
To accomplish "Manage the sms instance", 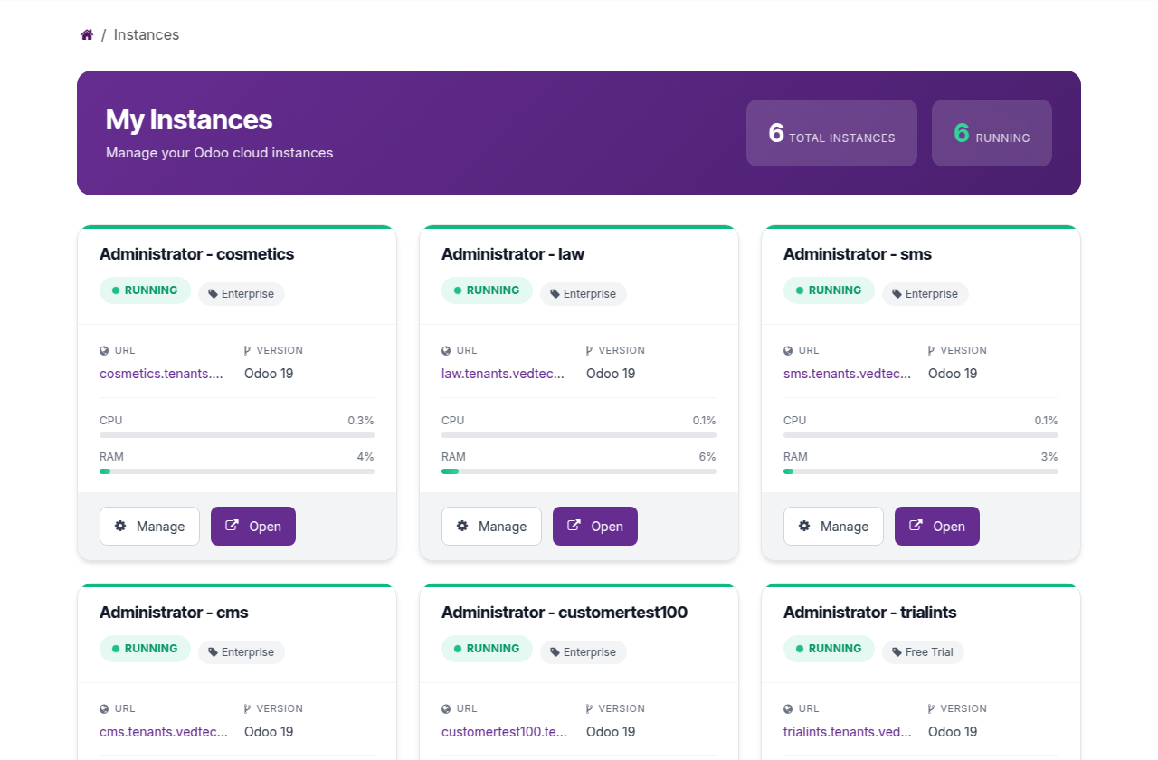I will coord(833,526).
